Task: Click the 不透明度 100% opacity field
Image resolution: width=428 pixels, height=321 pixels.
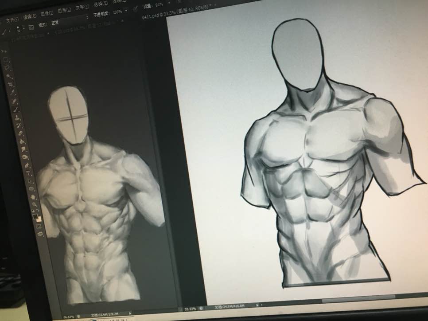Action: tap(117, 12)
